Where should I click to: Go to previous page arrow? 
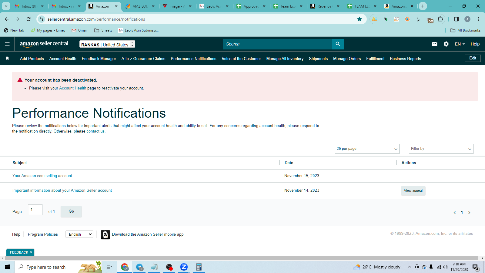(455, 213)
